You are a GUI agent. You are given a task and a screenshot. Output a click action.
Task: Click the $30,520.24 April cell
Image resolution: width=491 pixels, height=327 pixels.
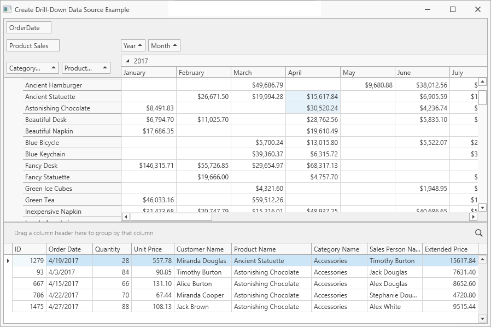click(313, 108)
